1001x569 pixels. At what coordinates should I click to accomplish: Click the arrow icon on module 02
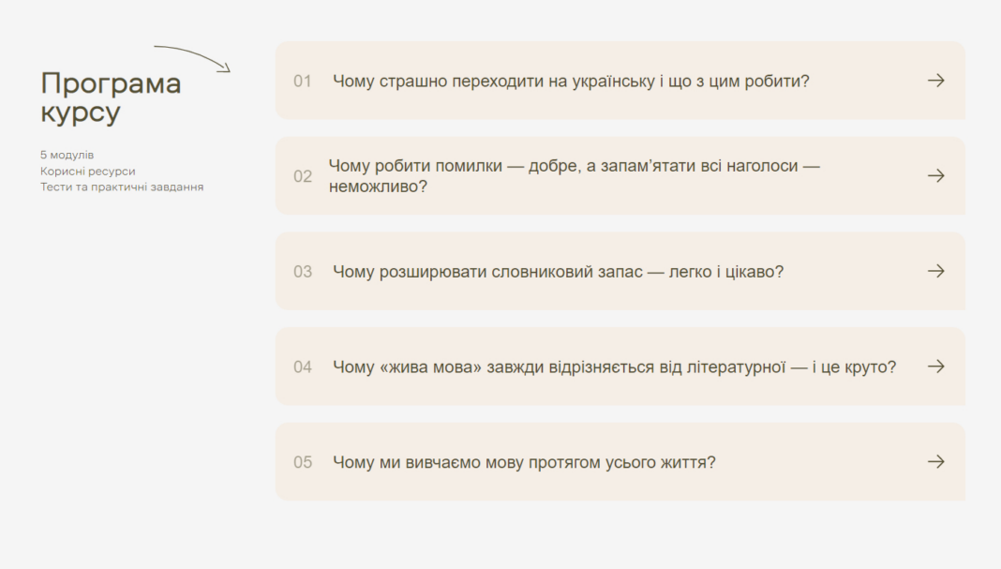click(x=936, y=175)
